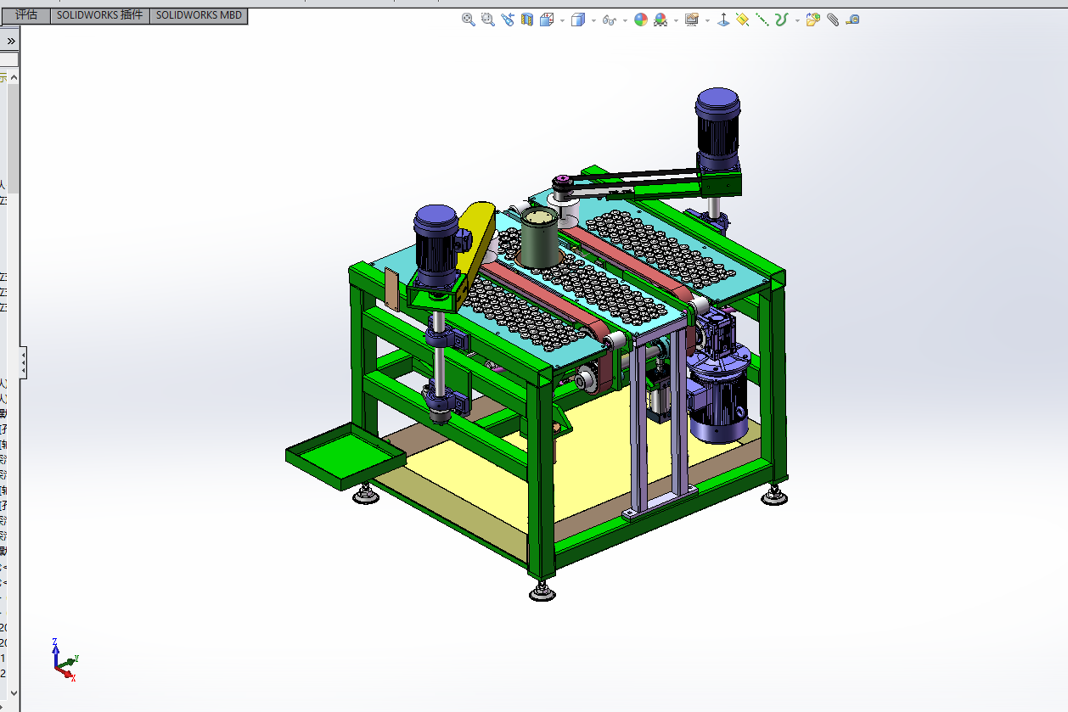
Task: Click the paperclip attachment icon
Action: 833,20
